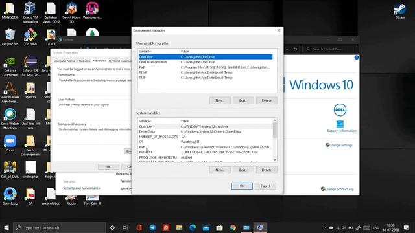Open the Free Cam 8 desktop shortcut

pyautogui.click(x=92, y=200)
